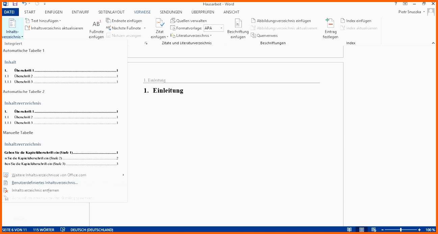The height and width of the screenshot is (234, 438).
Task: Switch to the read mode view in status bar
Action: (349, 230)
